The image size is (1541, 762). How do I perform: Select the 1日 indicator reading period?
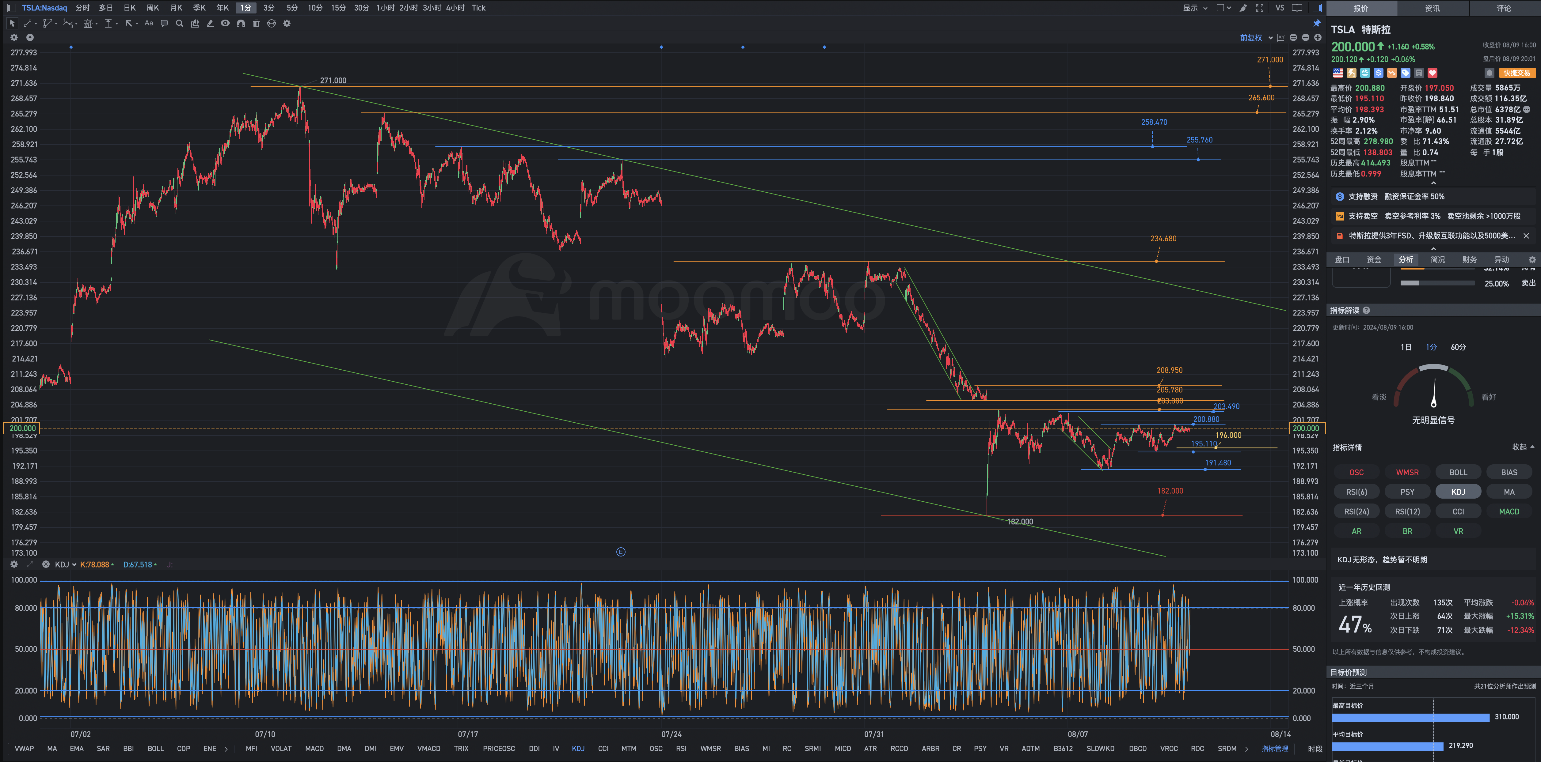(x=1406, y=347)
